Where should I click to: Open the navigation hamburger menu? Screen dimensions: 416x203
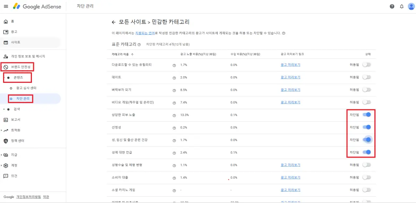coord(6,6)
